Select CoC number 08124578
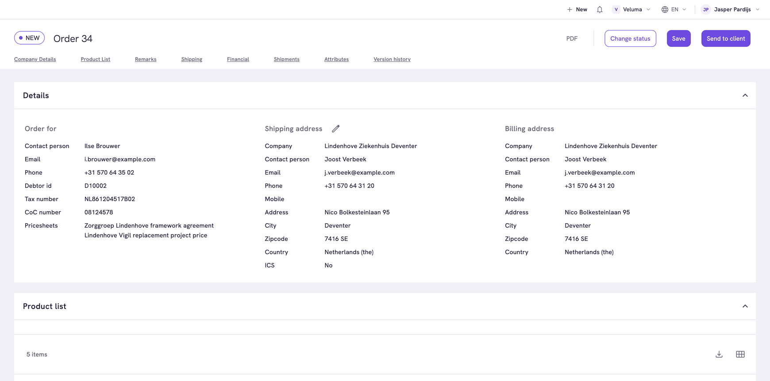770x381 pixels. (99, 212)
